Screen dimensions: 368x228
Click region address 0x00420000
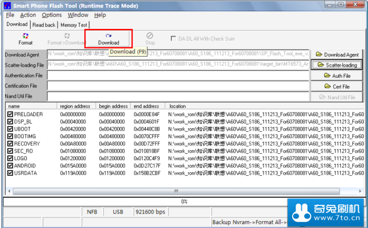pos(73,129)
